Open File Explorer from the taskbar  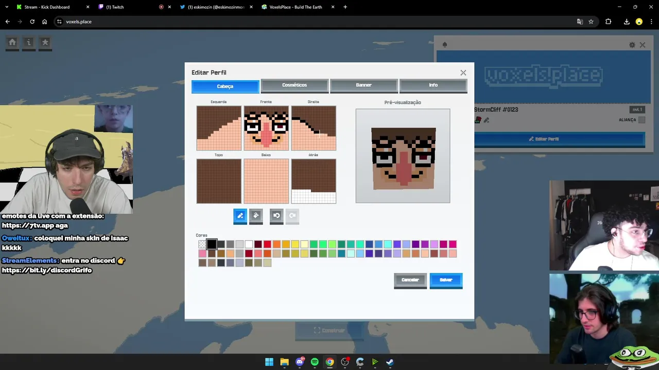pos(284,362)
